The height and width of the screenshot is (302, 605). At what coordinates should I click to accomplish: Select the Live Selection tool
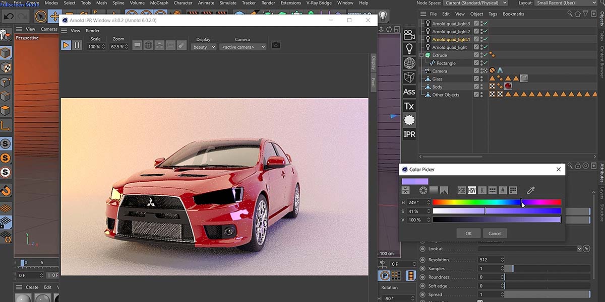point(41,16)
